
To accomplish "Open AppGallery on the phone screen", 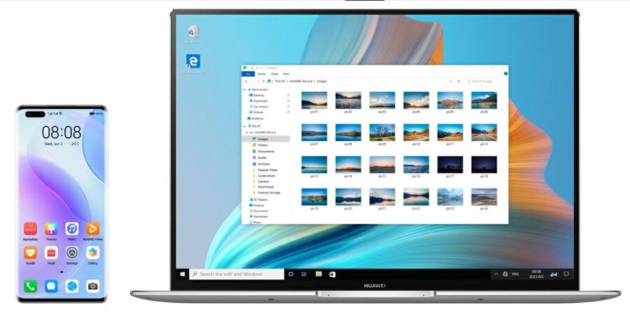I will coord(31,229).
